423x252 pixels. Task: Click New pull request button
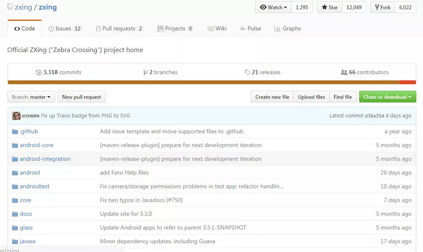82,97
